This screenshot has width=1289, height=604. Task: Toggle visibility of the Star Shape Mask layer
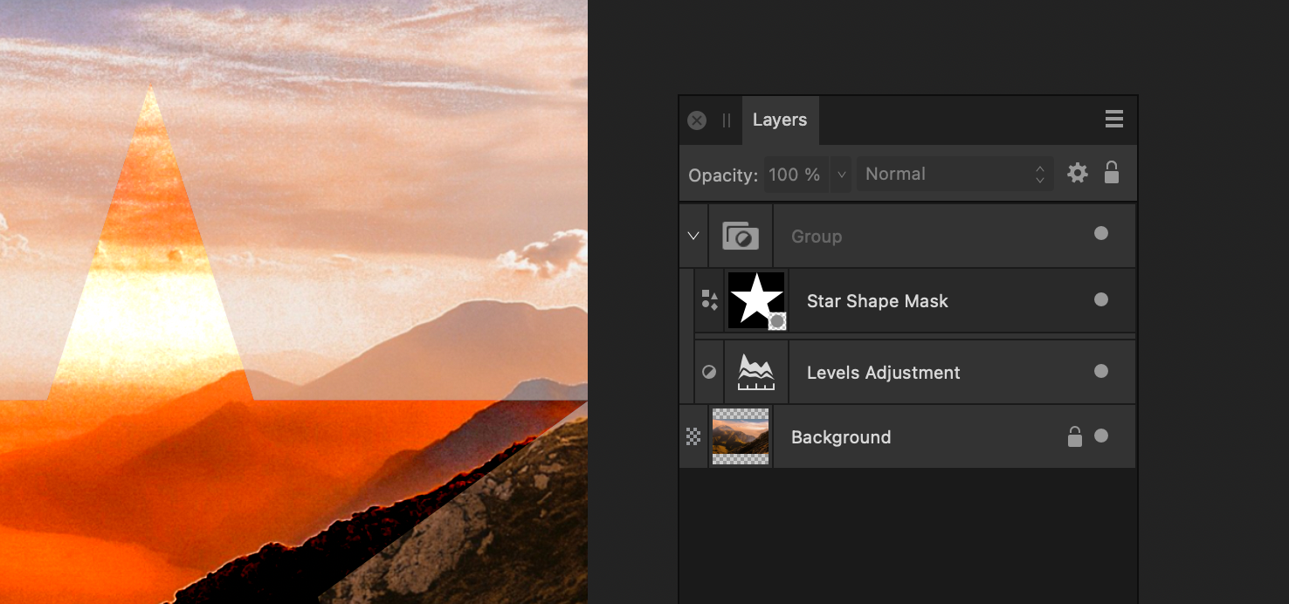coord(1101,300)
